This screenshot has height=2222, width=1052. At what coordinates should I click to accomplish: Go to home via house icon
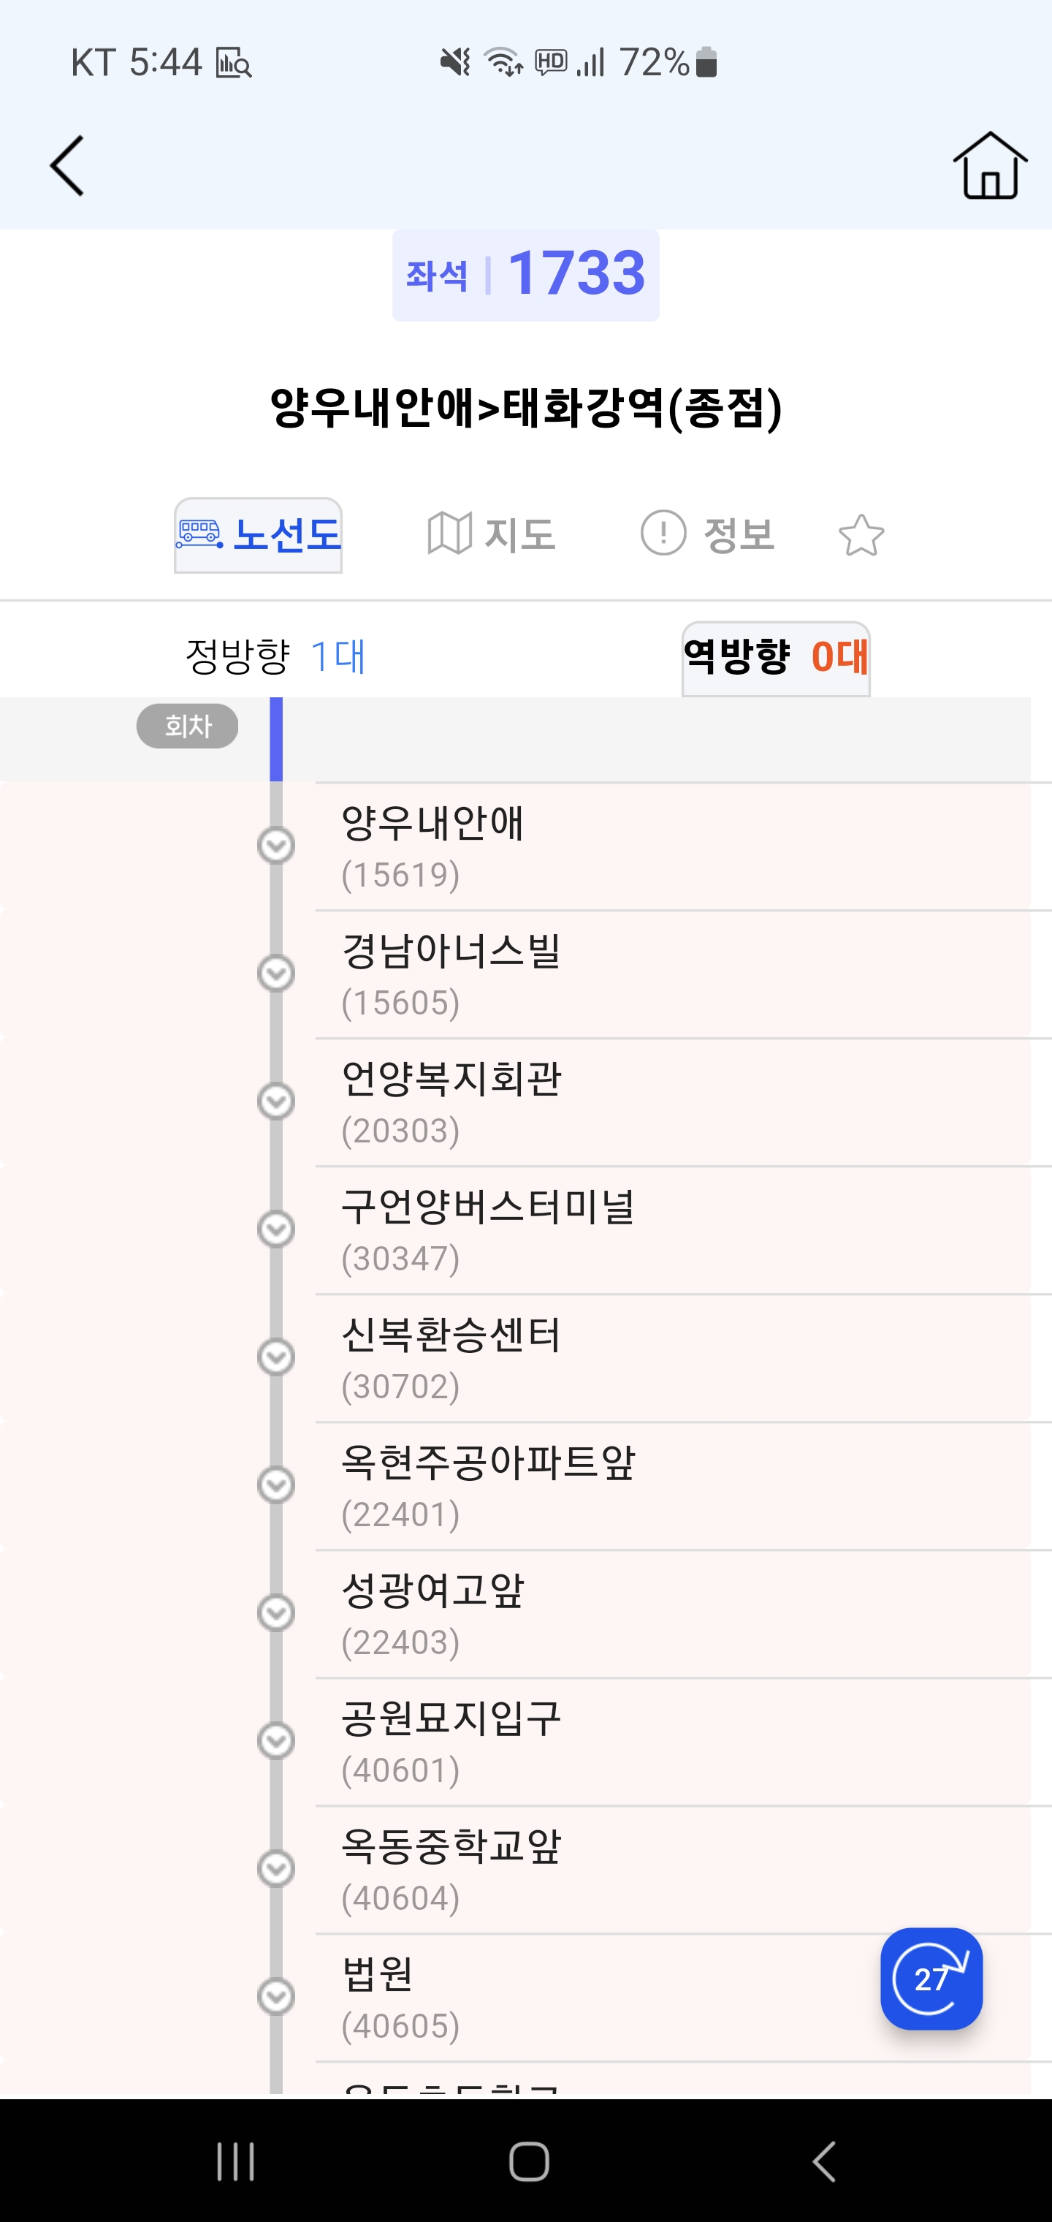(x=990, y=166)
